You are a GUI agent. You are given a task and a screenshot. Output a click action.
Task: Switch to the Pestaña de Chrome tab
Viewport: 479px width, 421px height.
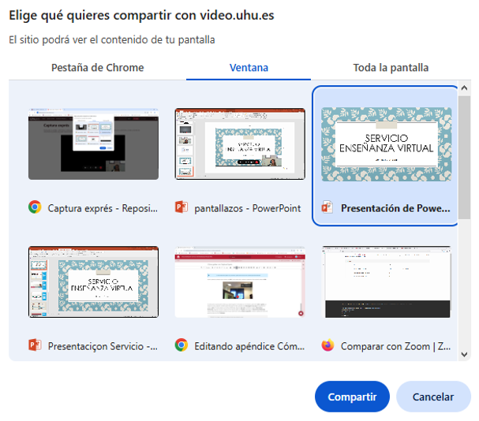pyautogui.click(x=97, y=68)
